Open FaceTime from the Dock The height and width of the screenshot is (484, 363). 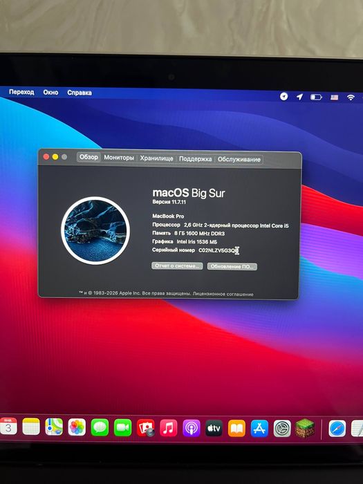click(122, 428)
